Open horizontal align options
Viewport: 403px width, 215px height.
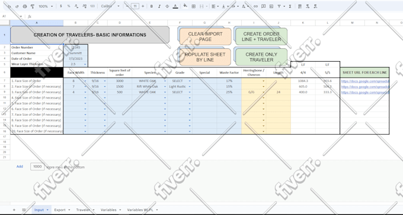click(215, 6)
